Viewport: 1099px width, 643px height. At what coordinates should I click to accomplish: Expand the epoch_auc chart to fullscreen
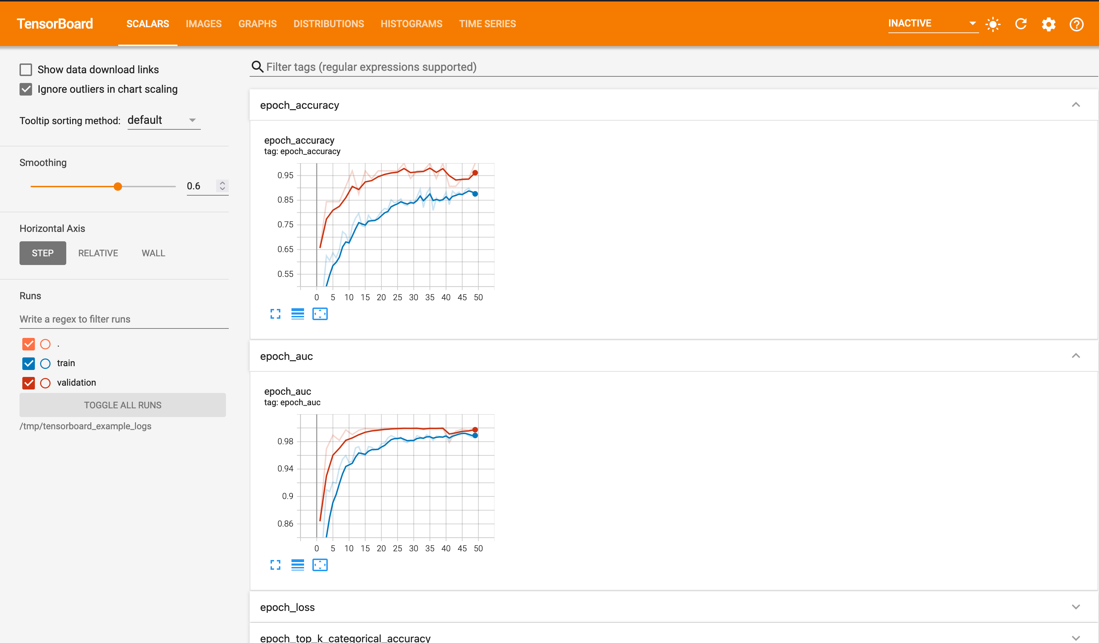tap(275, 565)
